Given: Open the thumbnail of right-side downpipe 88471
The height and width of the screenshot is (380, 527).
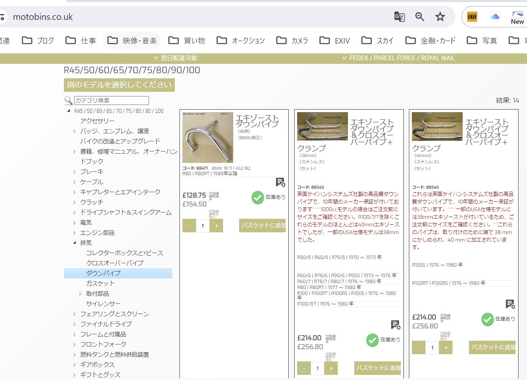Looking at the screenshot, I should (x=208, y=138).
